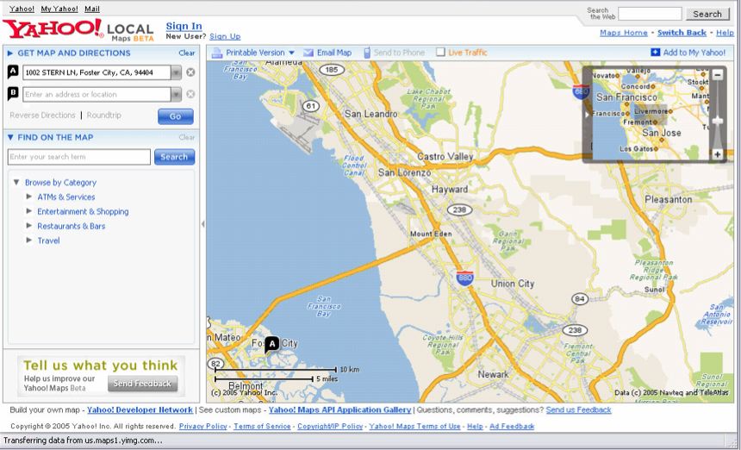Image resolution: width=741 pixels, height=450 pixels.
Task: Click the Go button for directions
Action: coord(175,116)
